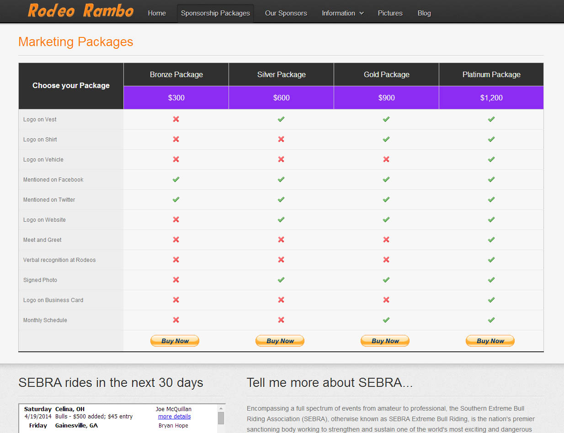Click the Rodeo Rambo site logo

(80, 11)
